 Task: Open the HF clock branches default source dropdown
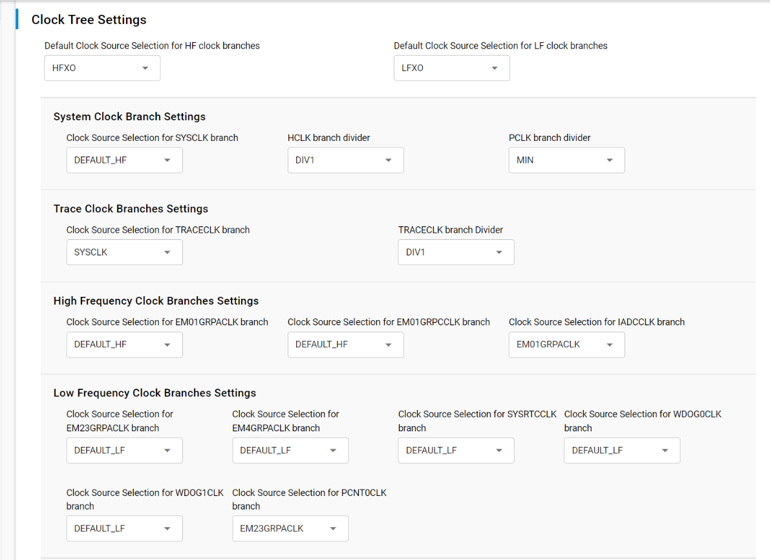click(x=102, y=68)
